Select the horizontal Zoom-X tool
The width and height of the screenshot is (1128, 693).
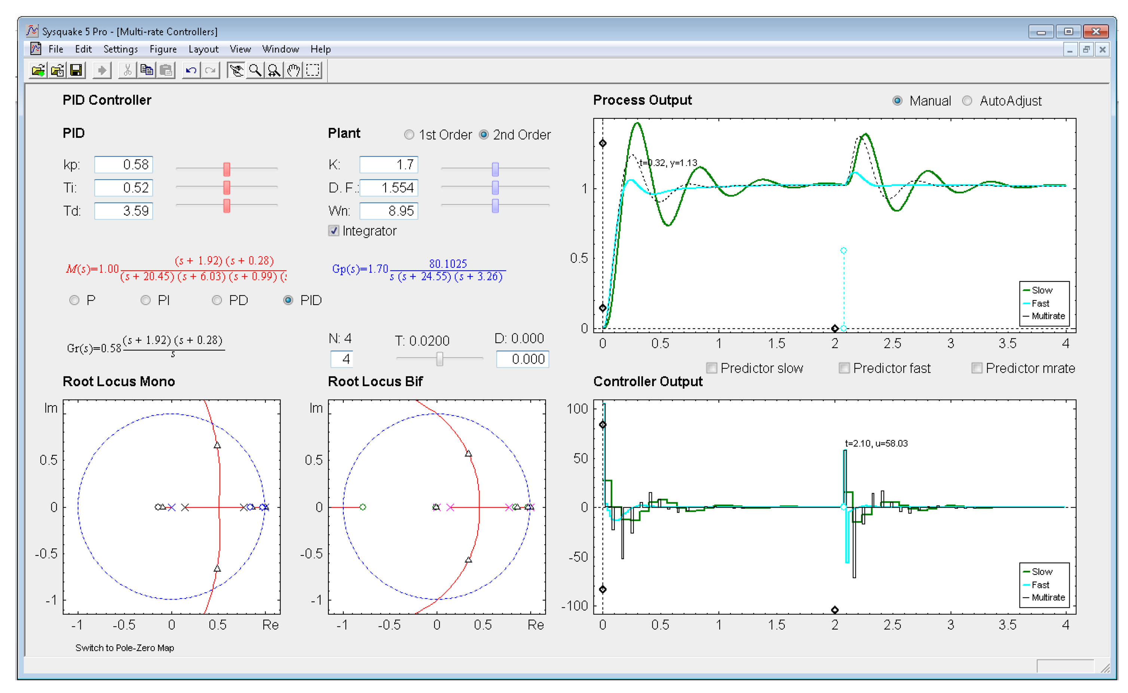(274, 70)
